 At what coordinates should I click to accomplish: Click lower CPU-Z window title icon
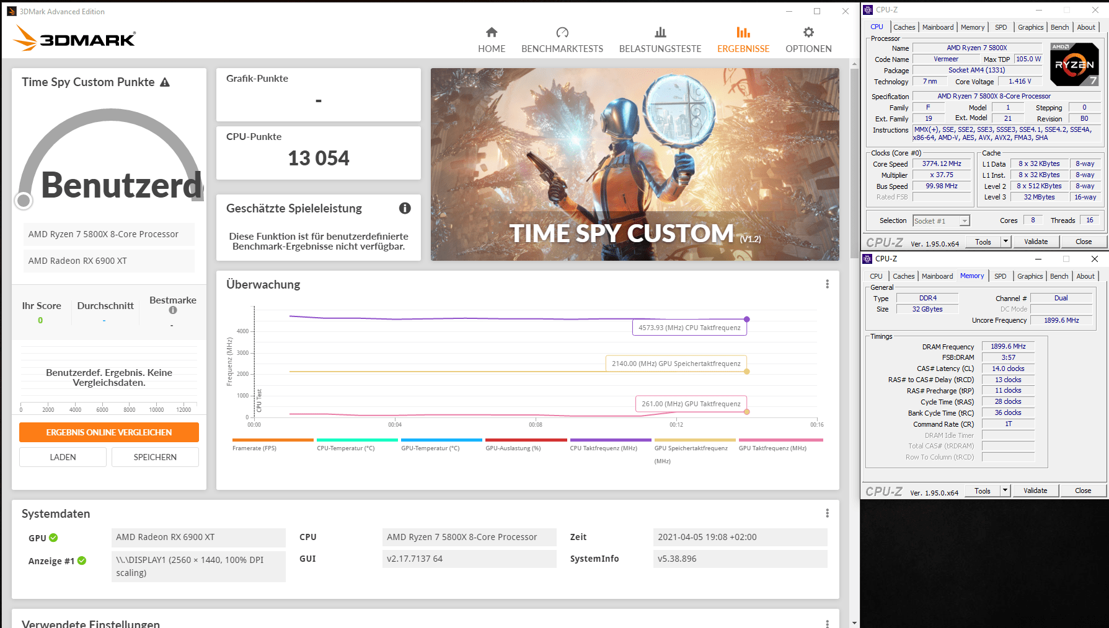[868, 259]
